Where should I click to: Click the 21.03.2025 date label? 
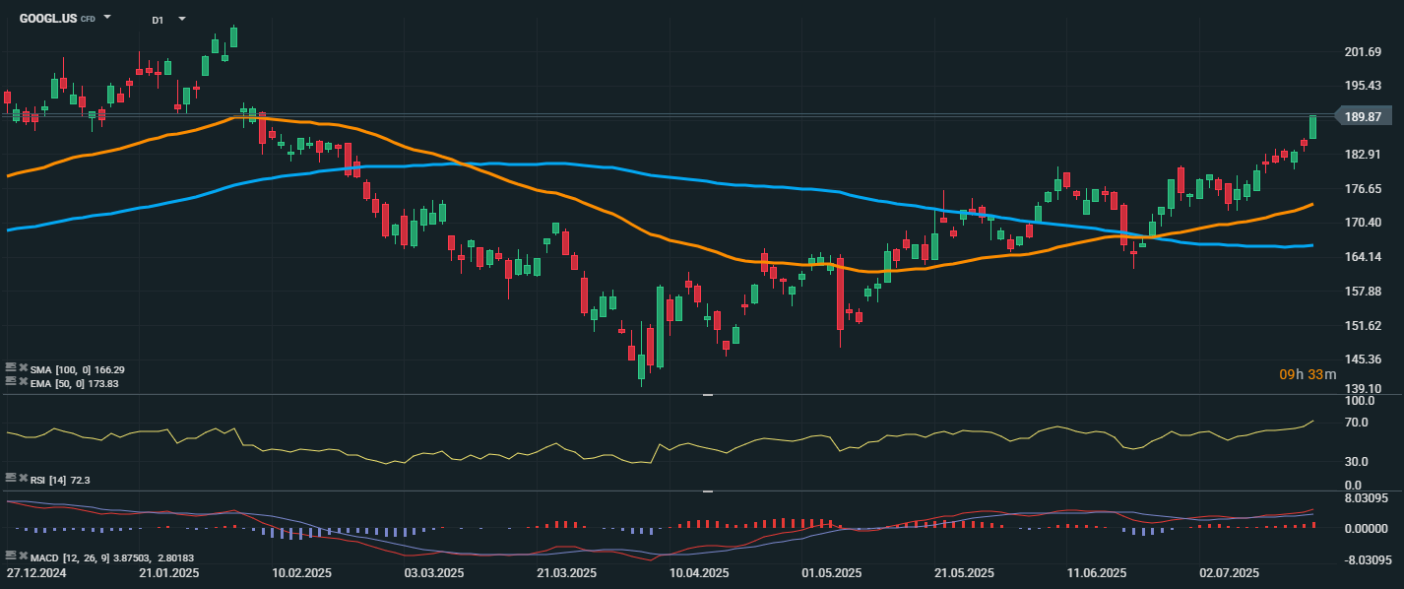(566, 572)
